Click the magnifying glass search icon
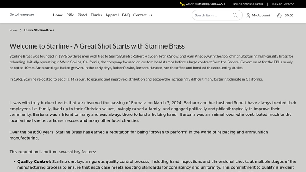 [x=235, y=15]
